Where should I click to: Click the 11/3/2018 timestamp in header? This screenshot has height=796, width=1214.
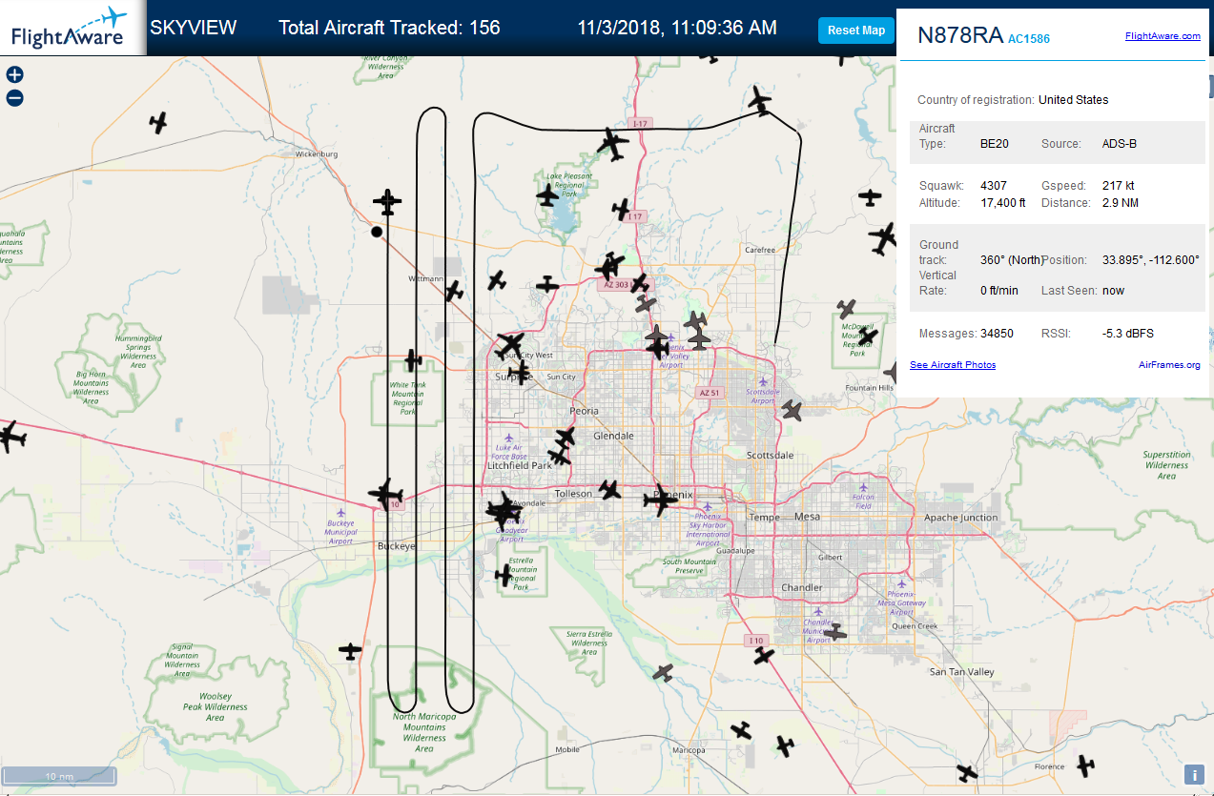677,28
